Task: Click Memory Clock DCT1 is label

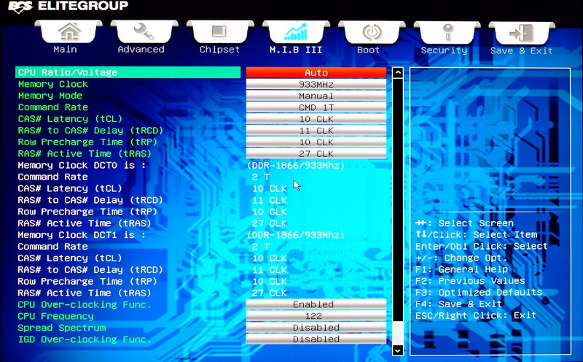Action: coord(82,234)
